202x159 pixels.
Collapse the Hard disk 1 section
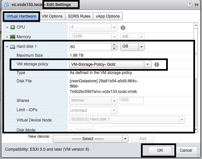pos(7,47)
